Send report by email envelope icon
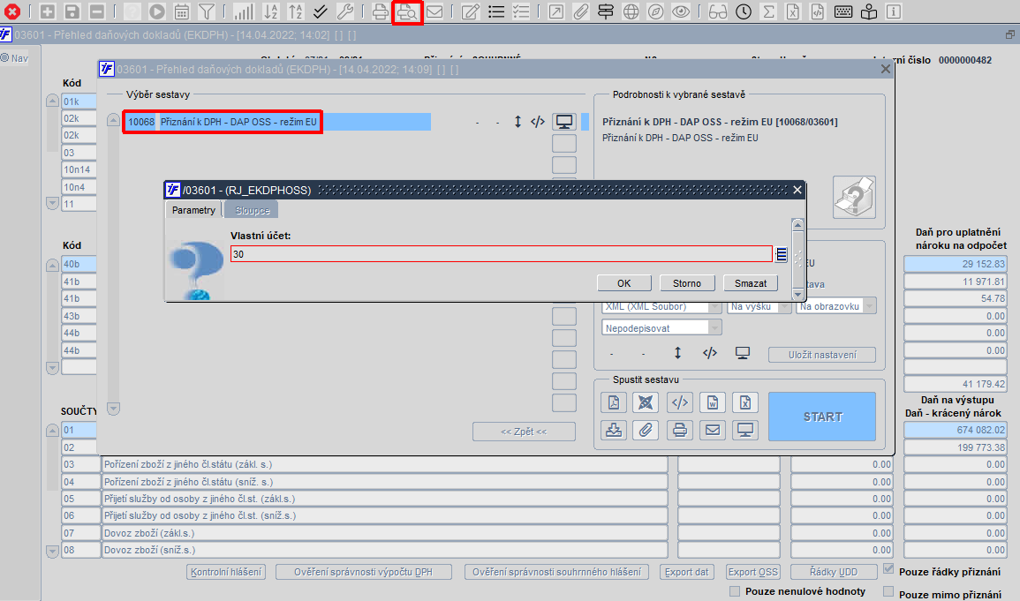This screenshot has width=1020, height=601. [x=713, y=430]
